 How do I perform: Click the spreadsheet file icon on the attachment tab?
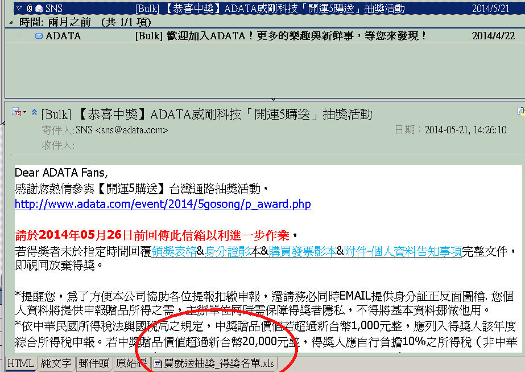click(x=158, y=363)
